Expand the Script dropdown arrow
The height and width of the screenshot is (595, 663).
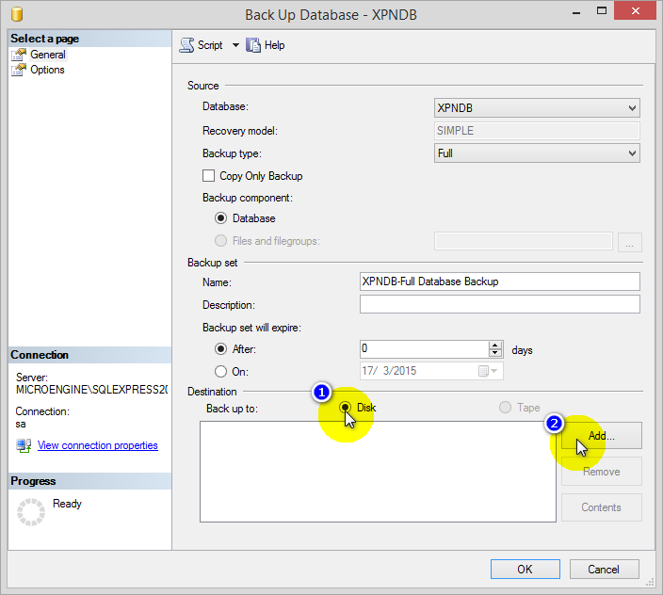click(x=235, y=45)
